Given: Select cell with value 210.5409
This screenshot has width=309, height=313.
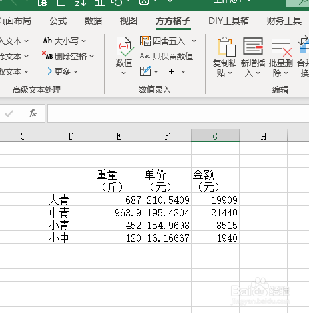Looking at the screenshot, I should coord(167,199).
